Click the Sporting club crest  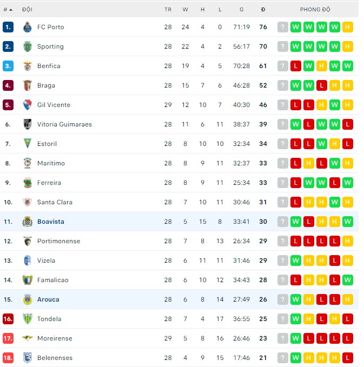28,46
